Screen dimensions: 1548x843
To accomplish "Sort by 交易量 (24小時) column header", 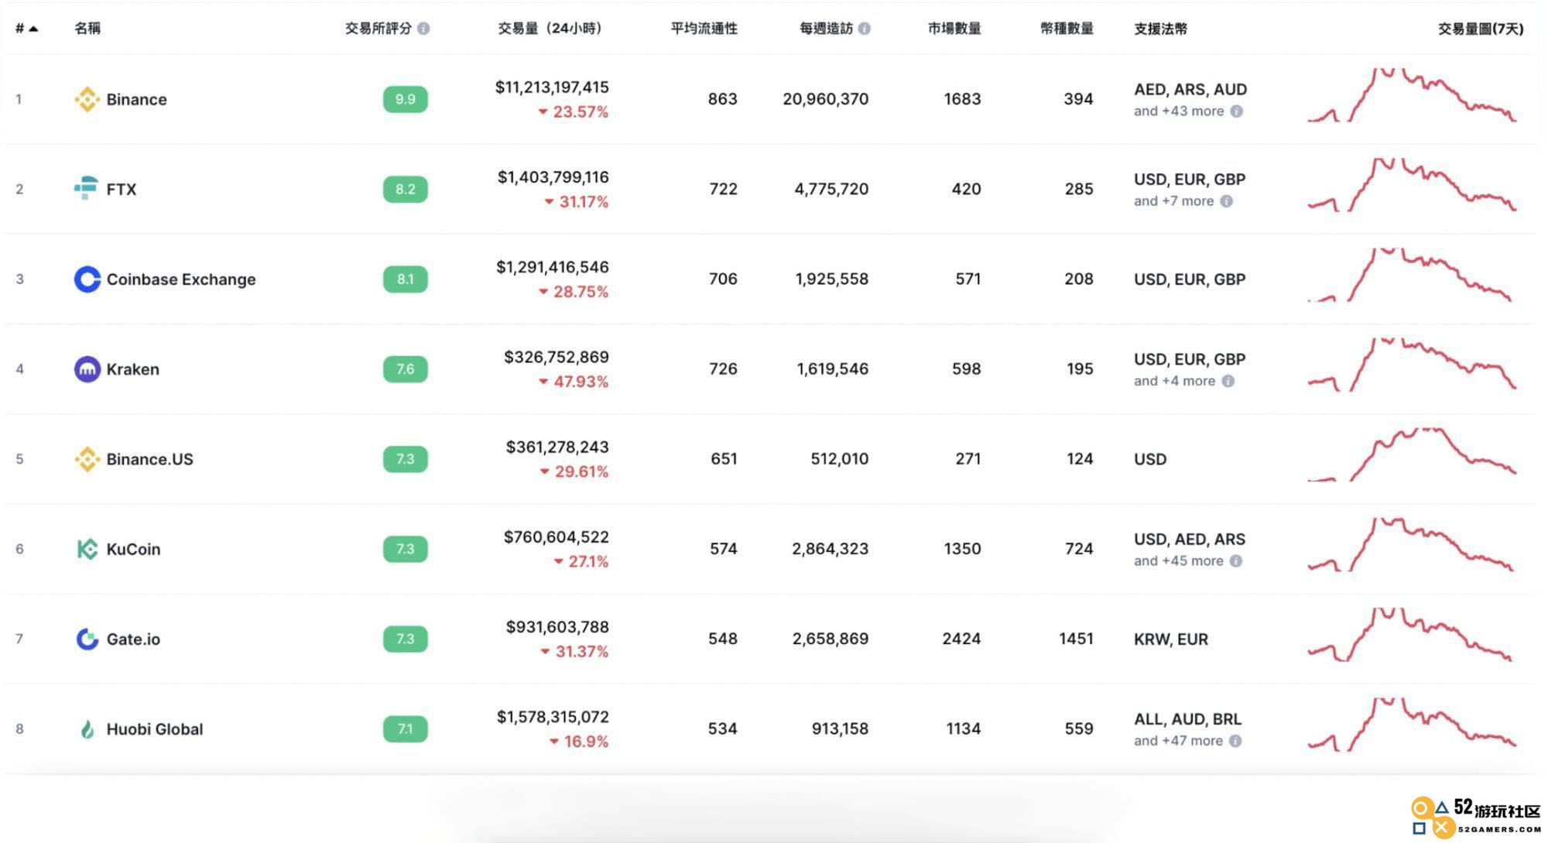I will [550, 29].
